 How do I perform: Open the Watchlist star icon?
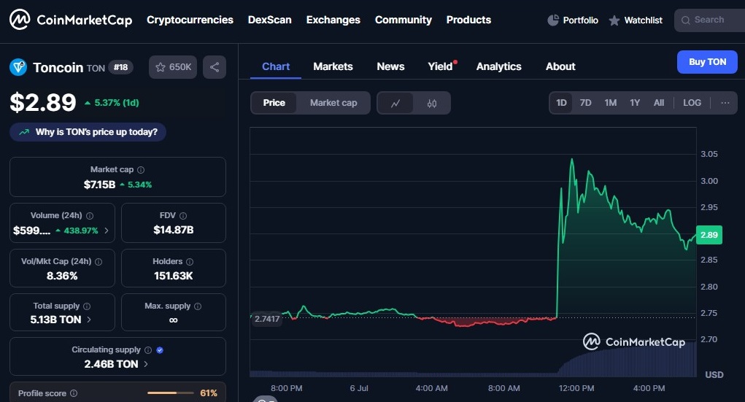coord(614,20)
